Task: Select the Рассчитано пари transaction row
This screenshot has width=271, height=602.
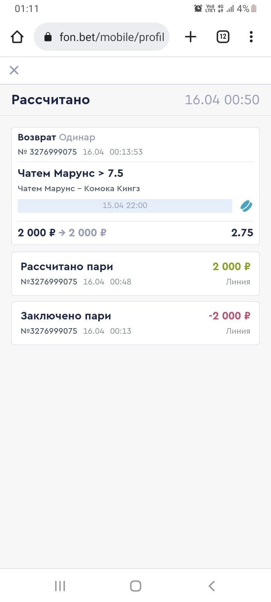Action: pyautogui.click(x=135, y=274)
